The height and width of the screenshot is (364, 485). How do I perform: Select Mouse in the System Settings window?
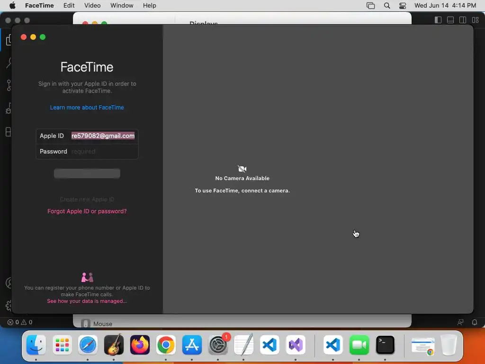97,323
